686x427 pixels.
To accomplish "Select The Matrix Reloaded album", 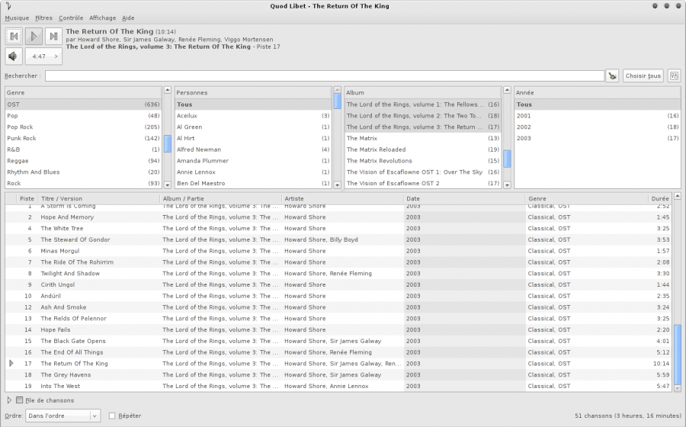I will tap(422, 149).
